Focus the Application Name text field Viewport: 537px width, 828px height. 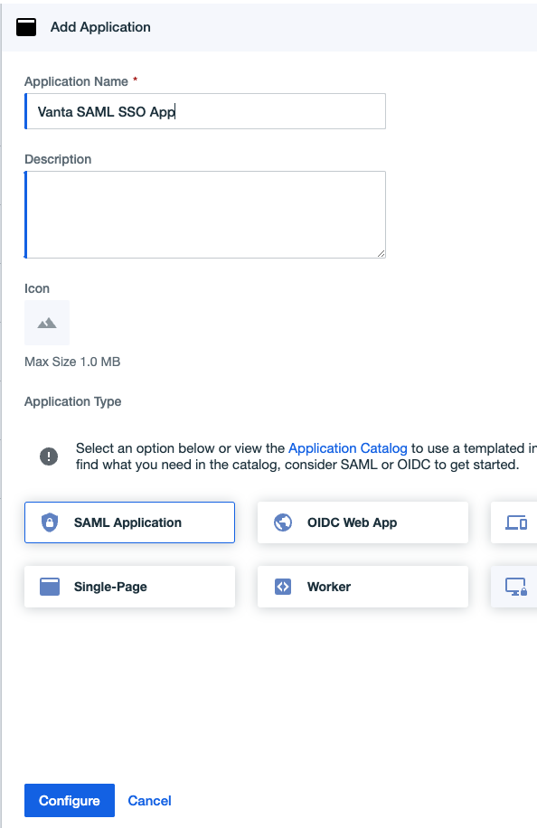tap(205, 111)
